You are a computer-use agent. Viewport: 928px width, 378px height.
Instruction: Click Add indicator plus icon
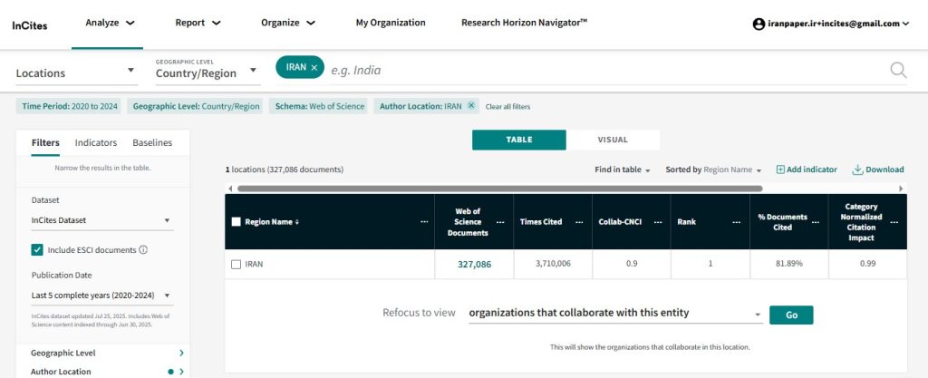[x=780, y=170]
